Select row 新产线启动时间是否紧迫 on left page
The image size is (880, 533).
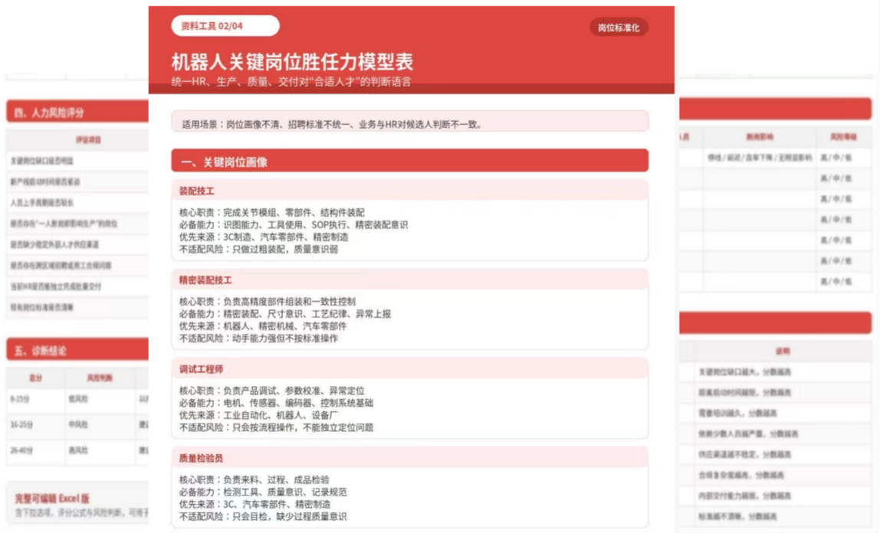[77, 181]
